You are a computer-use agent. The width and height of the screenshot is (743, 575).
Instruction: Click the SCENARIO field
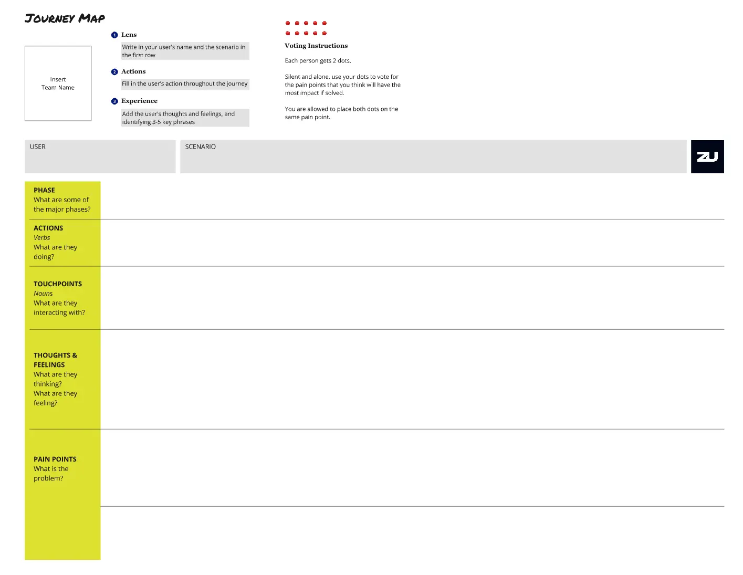433,156
